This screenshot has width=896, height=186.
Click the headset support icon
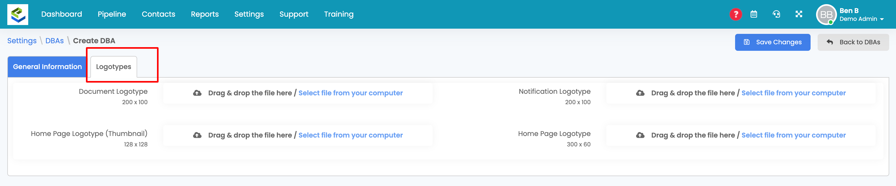(x=776, y=14)
